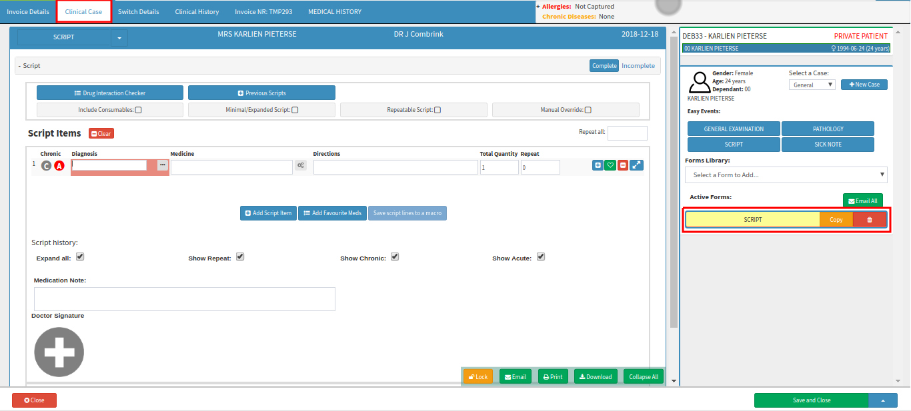Click blue plus icon on script row

(598, 165)
